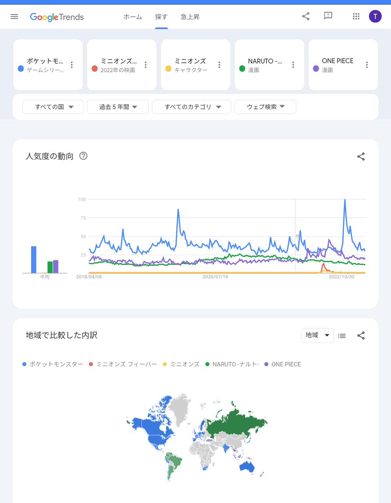Edit the ポケットモ... search term card
The height and width of the screenshot is (503, 391).
coord(48,65)
